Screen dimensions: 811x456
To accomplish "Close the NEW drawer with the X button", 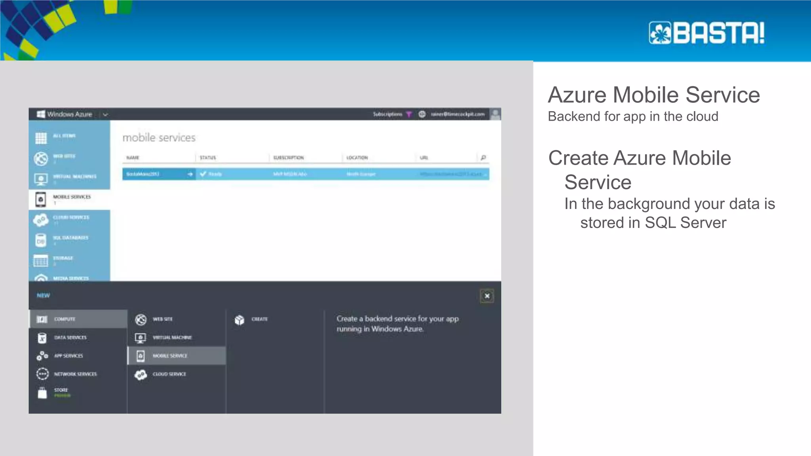I will (x=487, y=296).
